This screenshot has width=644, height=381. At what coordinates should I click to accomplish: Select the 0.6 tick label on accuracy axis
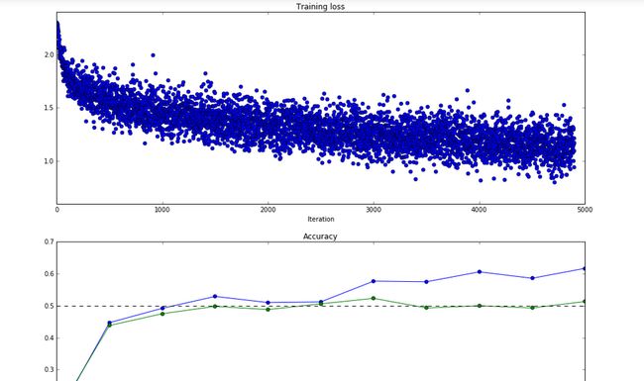(x=49, y=273)
